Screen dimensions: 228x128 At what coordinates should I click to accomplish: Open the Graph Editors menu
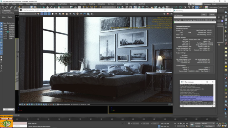pos(62,4)
